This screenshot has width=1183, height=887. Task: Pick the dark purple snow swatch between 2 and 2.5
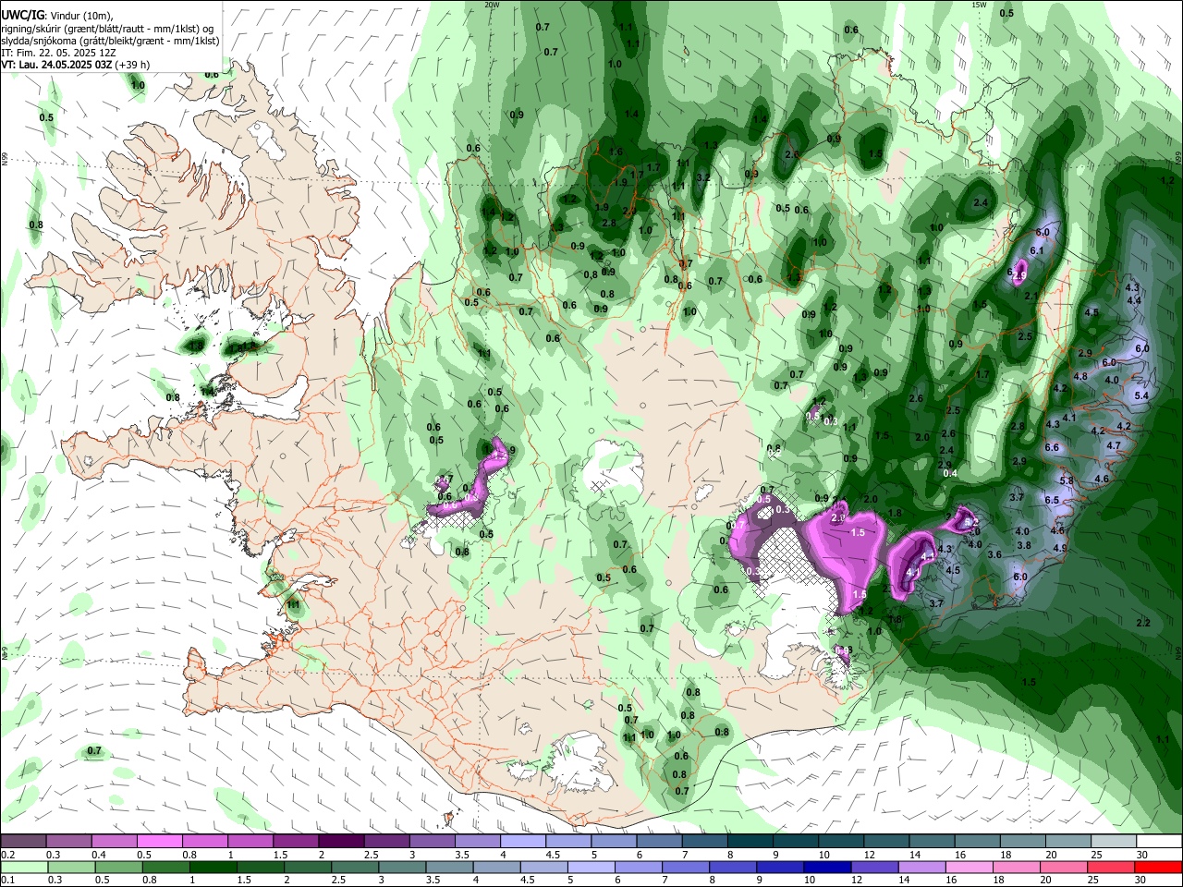(x=340, y=842)
